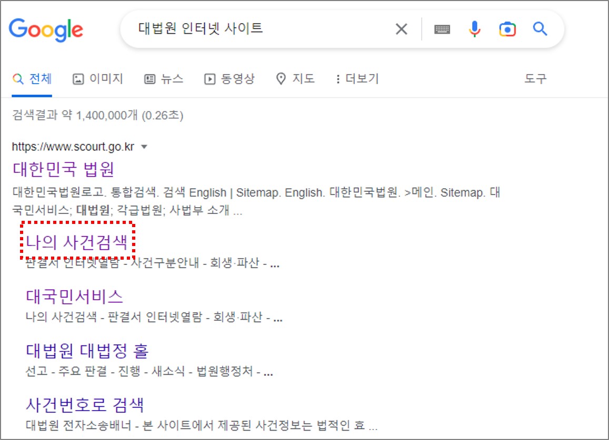Open the 대법원 대법정 홀 sitelink

[87, 351]
